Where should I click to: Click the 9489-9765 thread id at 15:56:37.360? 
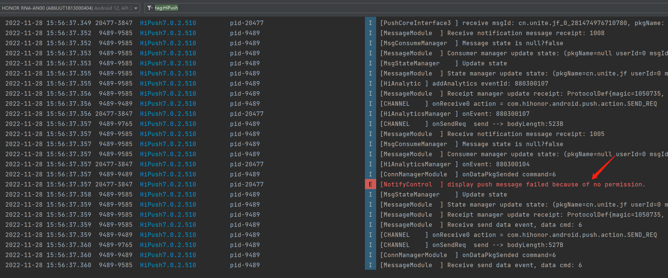tap(115, 245)
